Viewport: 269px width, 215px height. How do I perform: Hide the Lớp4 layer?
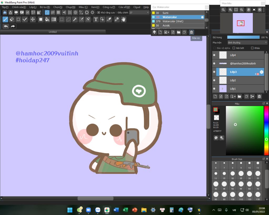[x=214, y=55]
